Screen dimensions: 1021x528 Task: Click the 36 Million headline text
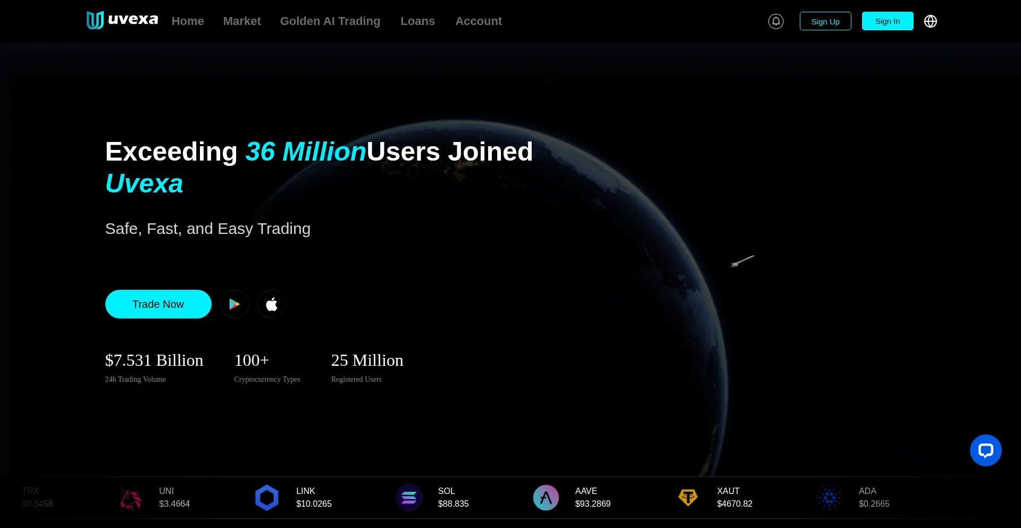306,152
